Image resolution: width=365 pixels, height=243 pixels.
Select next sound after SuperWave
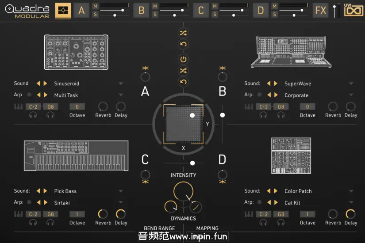(276, 83)
